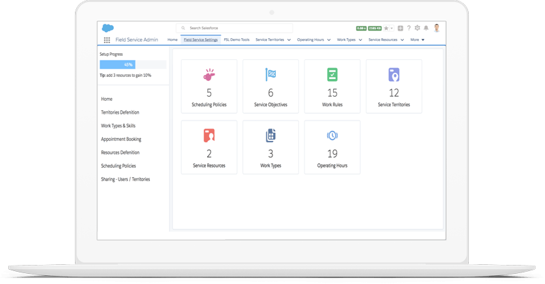Open the FSL Demo Tools tab
545x284 pixels.
(236, 40)
